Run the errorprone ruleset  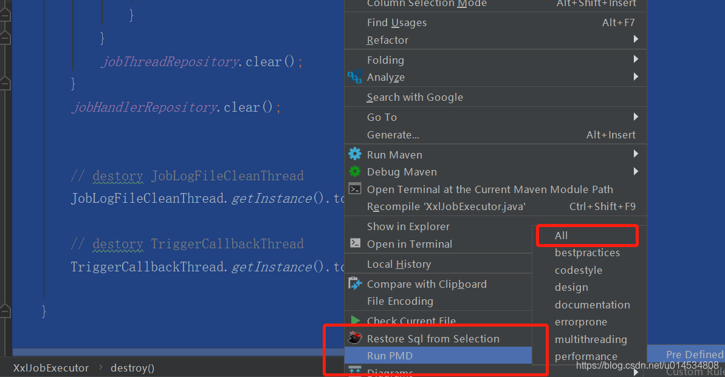(580, 322)
